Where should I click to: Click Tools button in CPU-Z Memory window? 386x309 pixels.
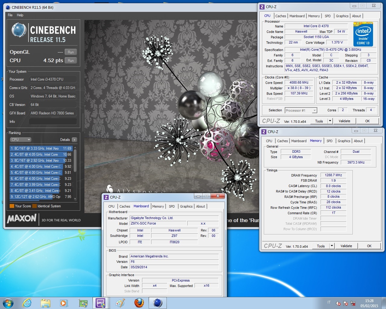tap(321, 246)
